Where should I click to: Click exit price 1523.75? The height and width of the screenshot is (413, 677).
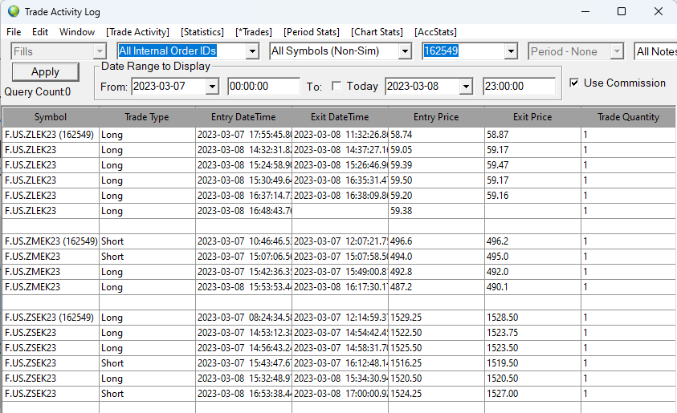(502, 332)
